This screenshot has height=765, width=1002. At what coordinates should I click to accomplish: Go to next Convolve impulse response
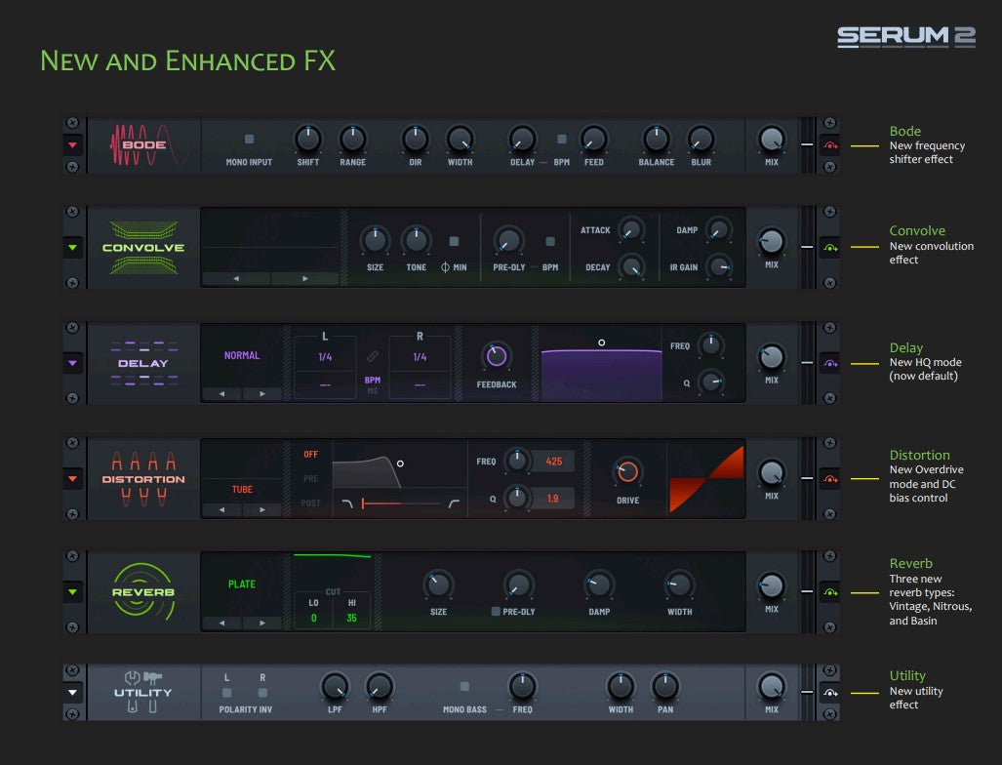pos(304,279)
